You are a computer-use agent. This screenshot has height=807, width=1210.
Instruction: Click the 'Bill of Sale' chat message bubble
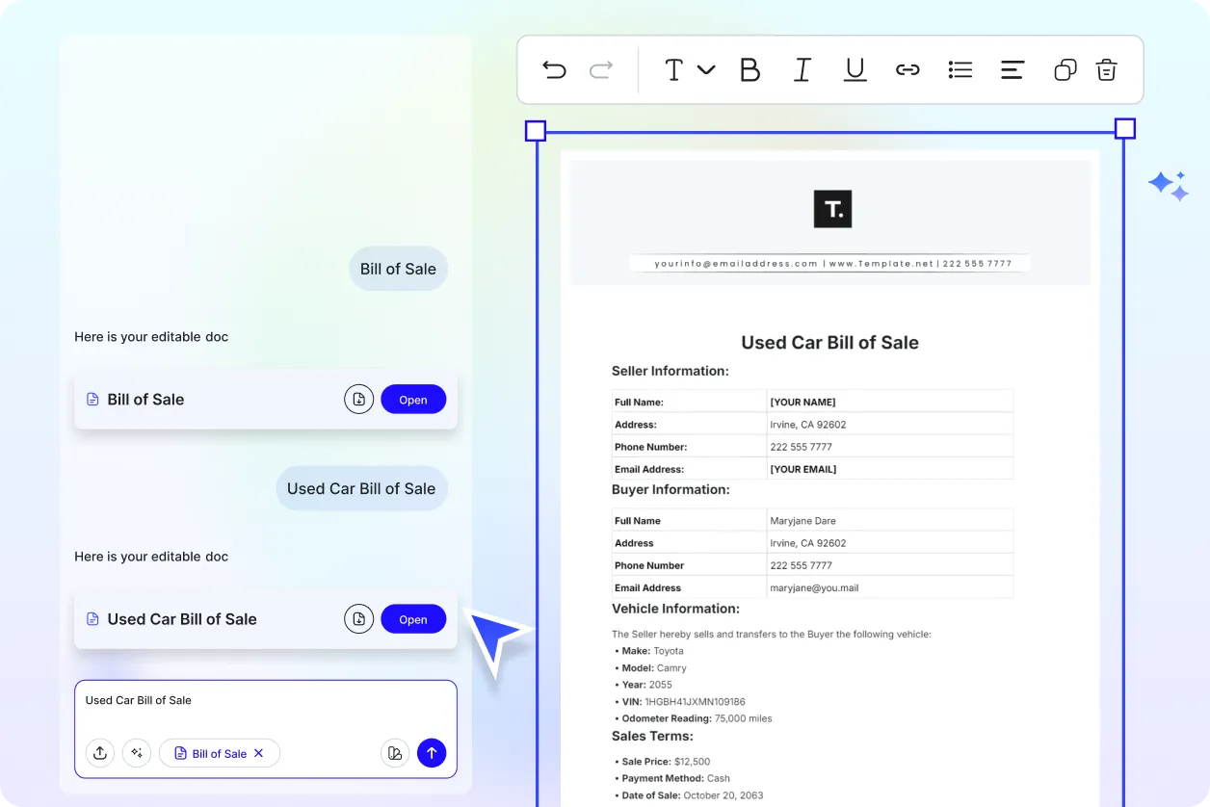click(398, 269)
